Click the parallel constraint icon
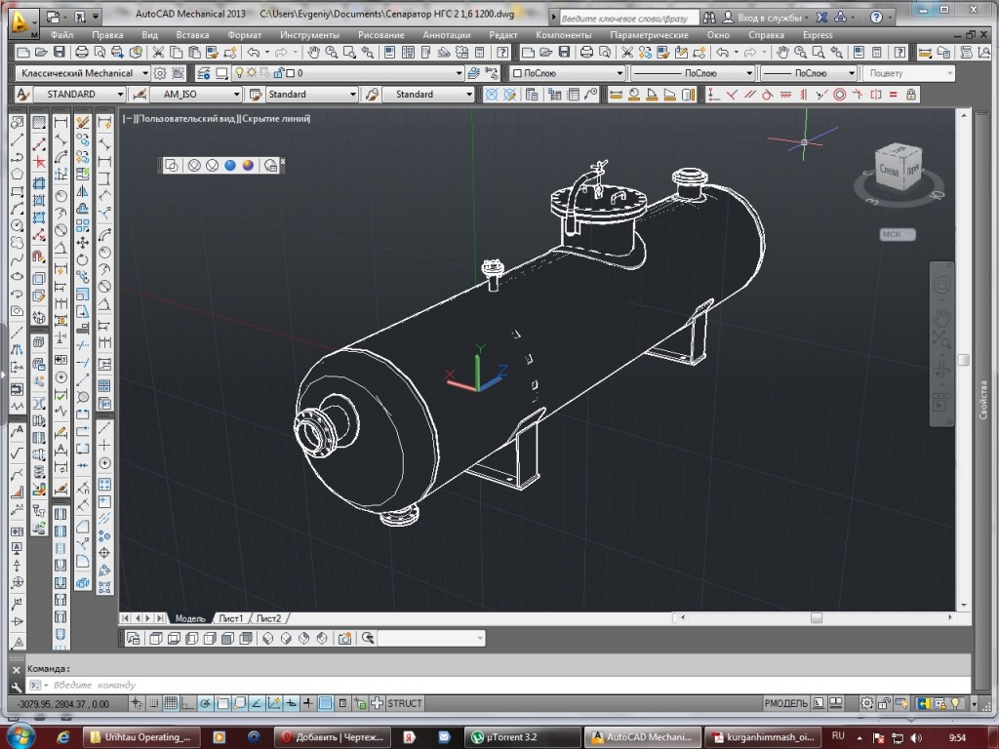This screenshot has height=749, width=999. (750, 95)
